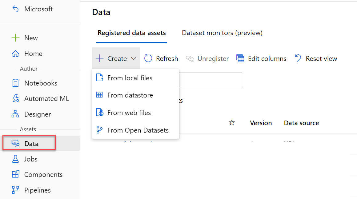Expand the Create dropdown chevron
This screenshot has width=357, height=199.
(x=134, y=58)
